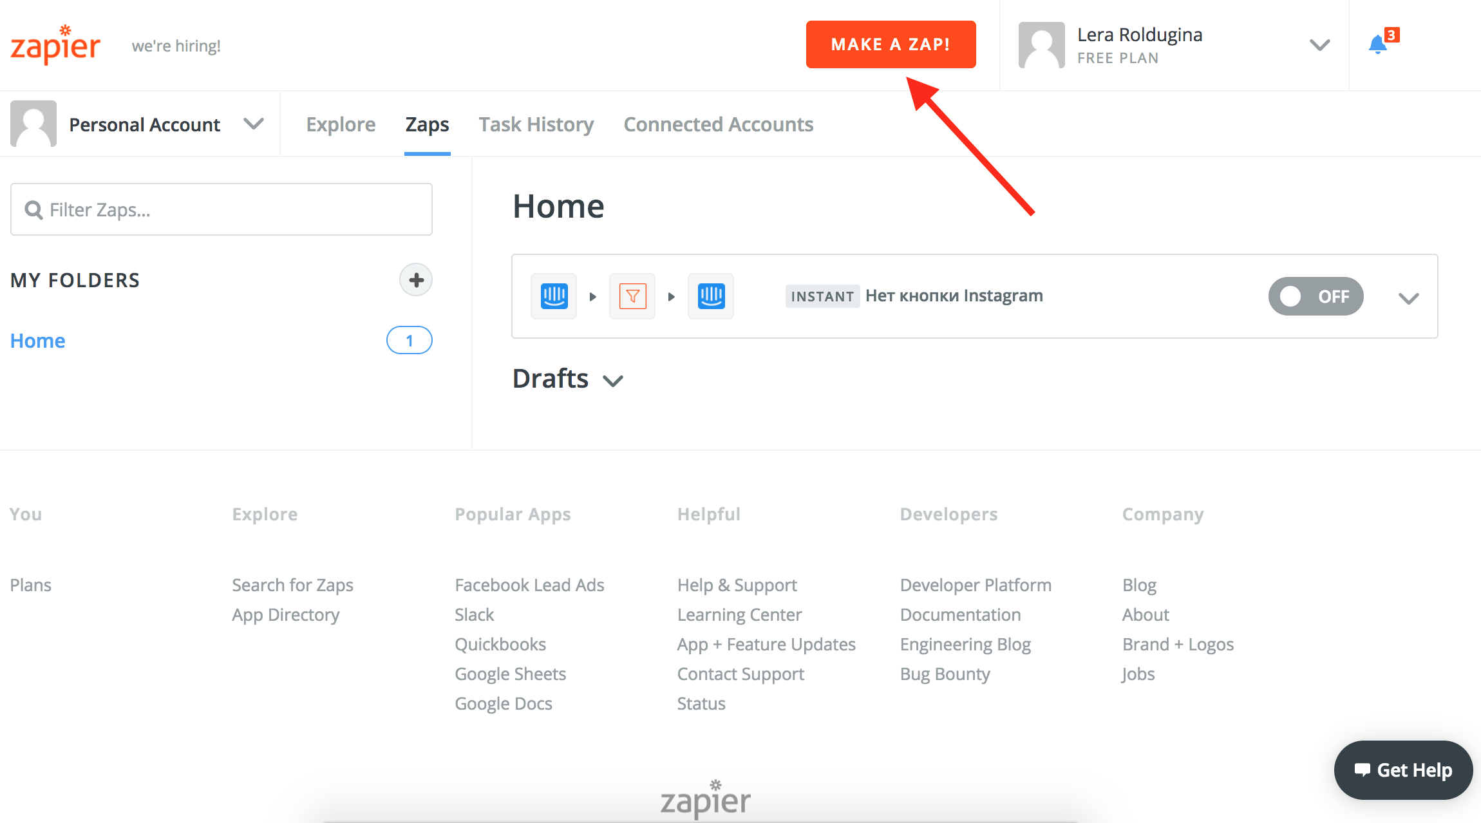Expand the Lera Roldugina user menu chevron
The image size is (1481, 823).
pos(1320,45)
